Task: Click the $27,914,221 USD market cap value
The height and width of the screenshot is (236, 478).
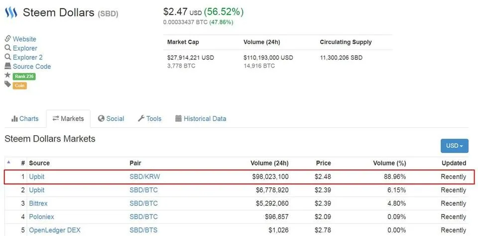Action: [x=191, y=58]
